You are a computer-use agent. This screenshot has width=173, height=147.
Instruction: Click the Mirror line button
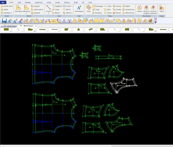pyautogui.click(x=67, y=9)
